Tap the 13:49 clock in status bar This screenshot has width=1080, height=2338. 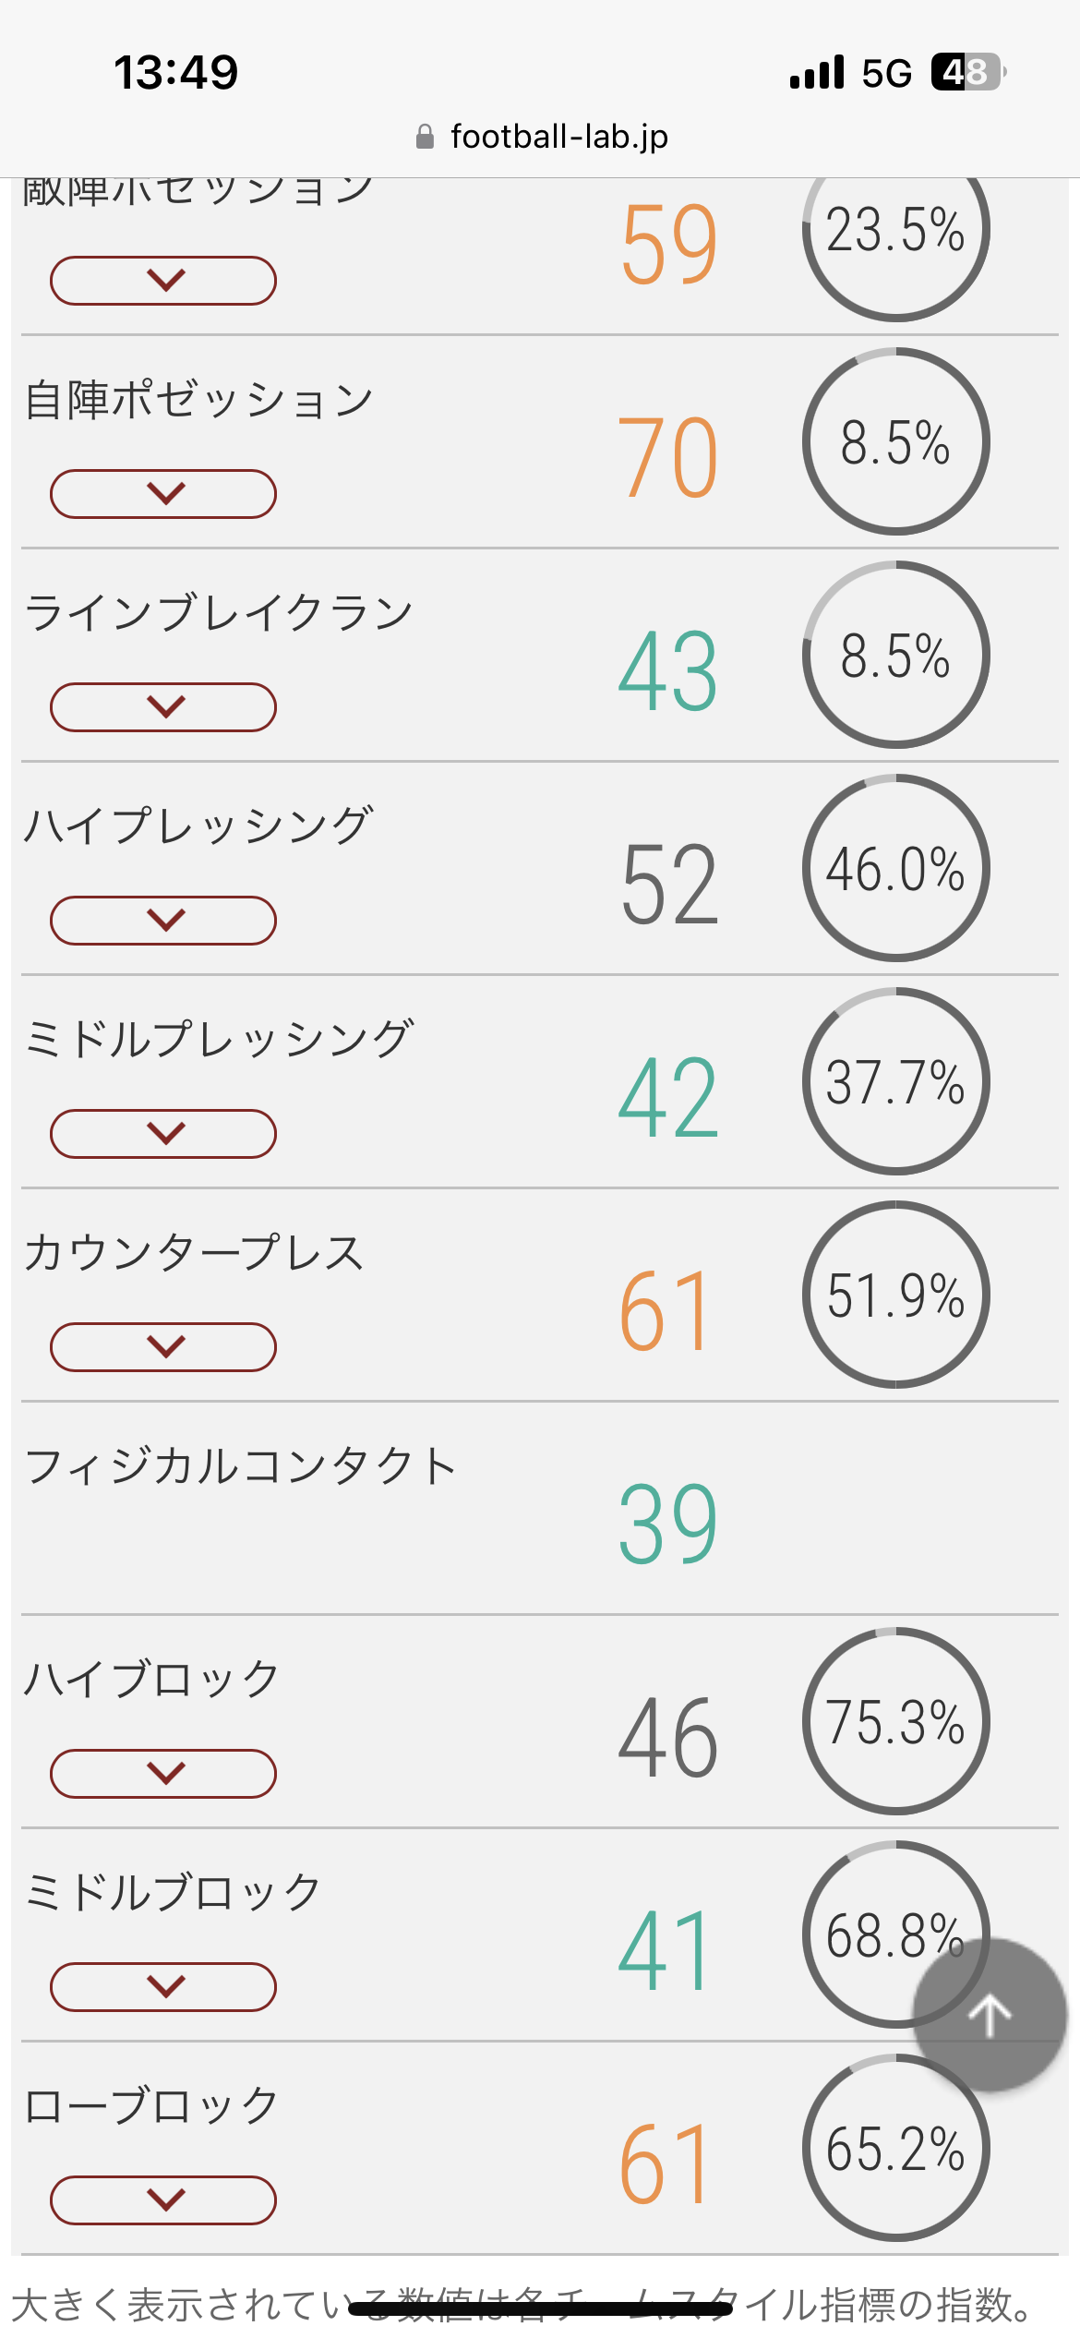pos(175,72)
